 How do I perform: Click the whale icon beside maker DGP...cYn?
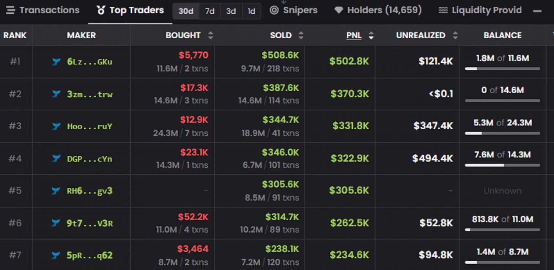coord(56,159)
